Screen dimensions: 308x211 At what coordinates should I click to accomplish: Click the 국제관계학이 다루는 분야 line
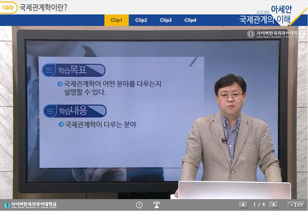tap(98, 124)
